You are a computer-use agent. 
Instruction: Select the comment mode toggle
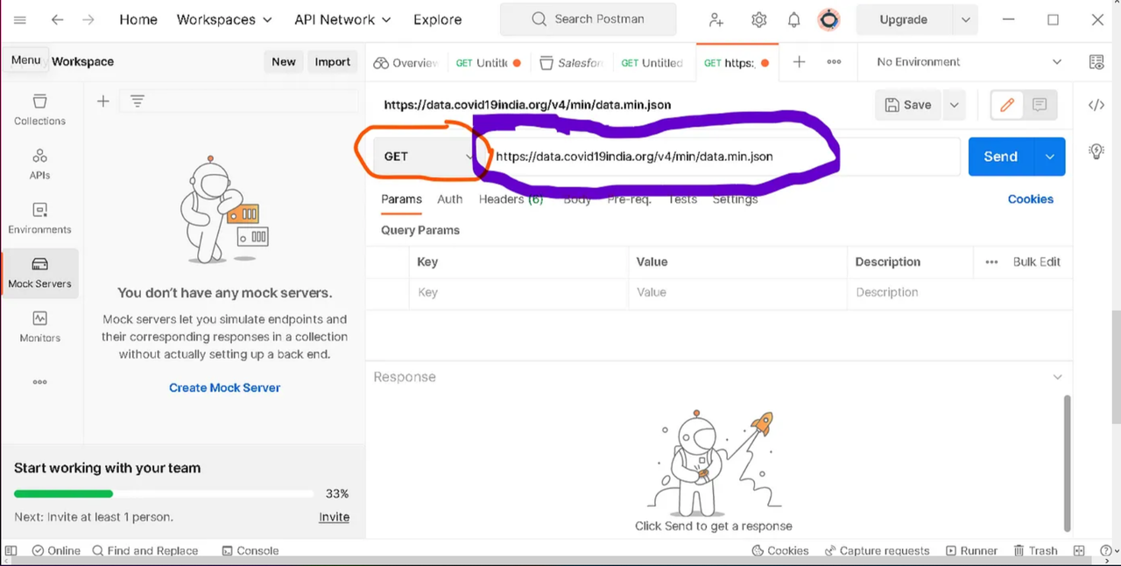[1040, 105]
